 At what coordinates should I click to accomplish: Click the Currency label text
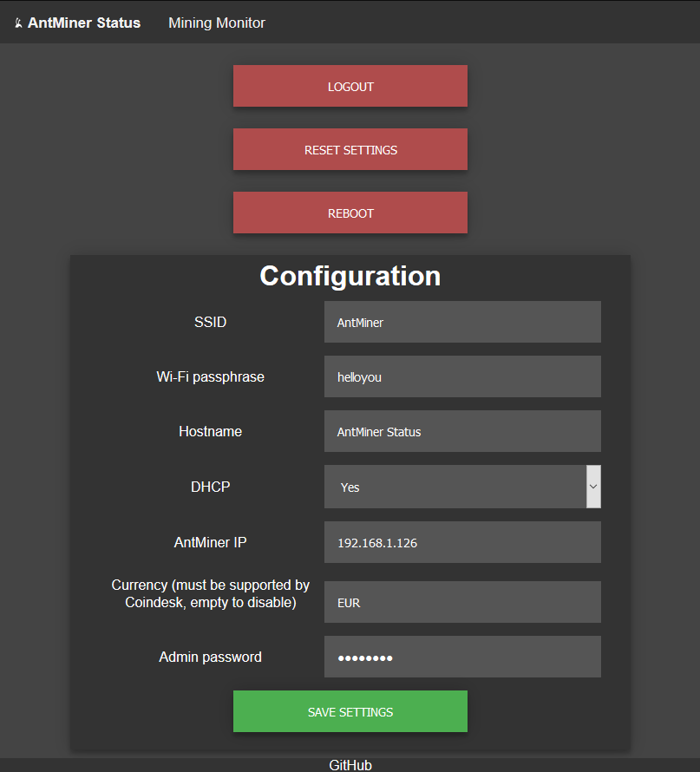click(x=210, y=594)
